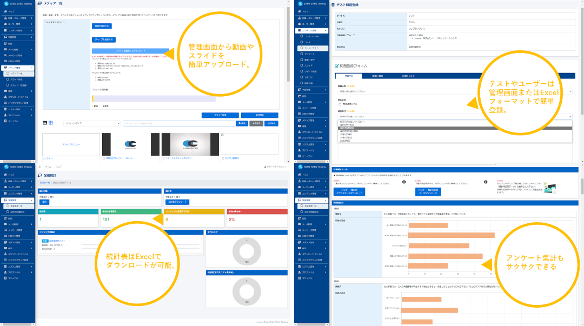
Task: Tick checkbox for リモートテスティング media item
Action: pos(163,158)
